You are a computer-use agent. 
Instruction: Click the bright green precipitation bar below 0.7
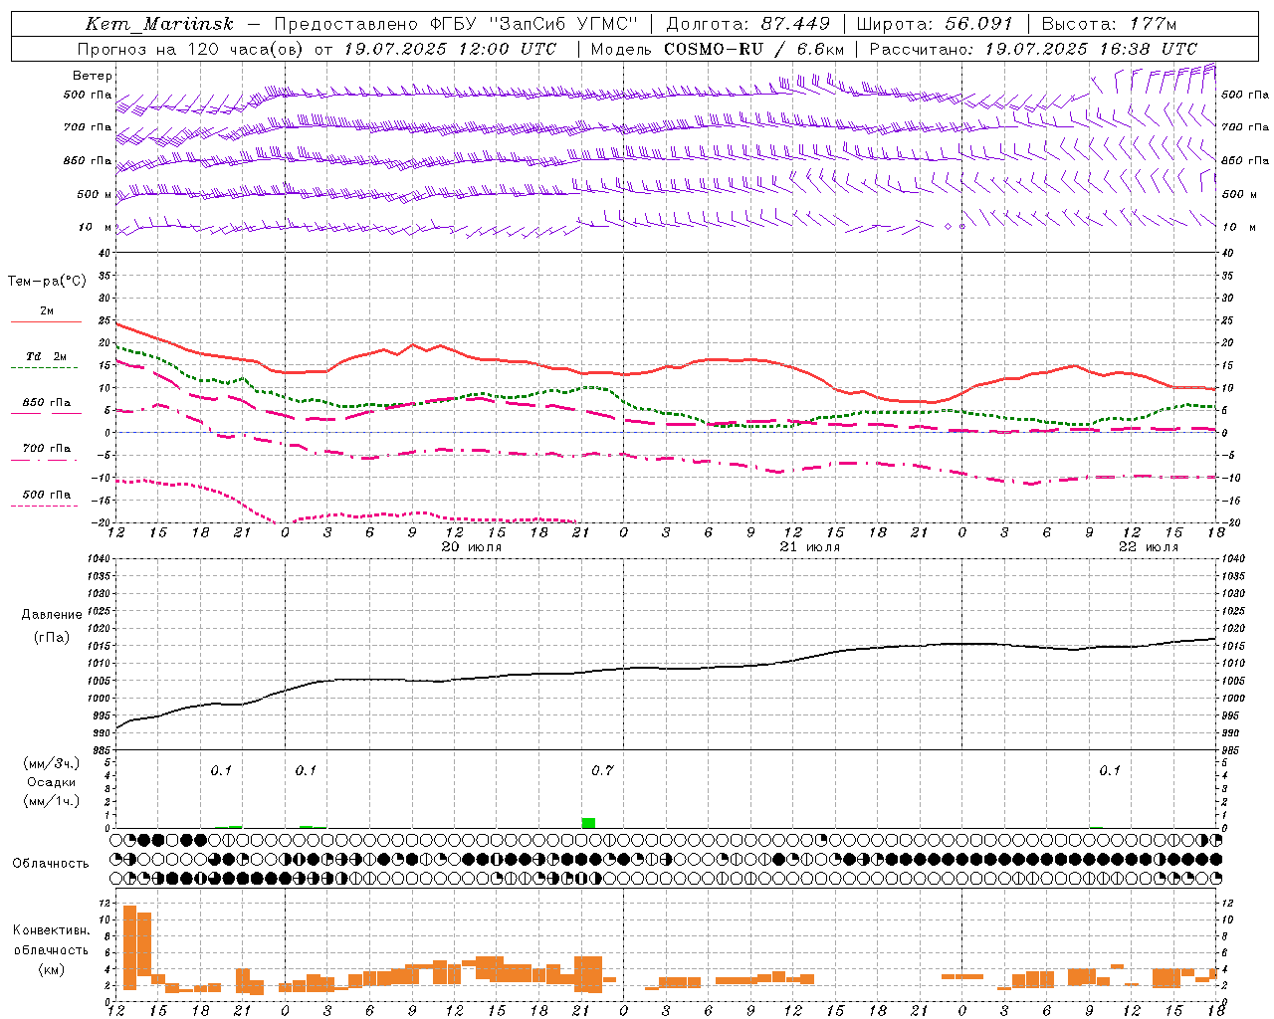588,823
